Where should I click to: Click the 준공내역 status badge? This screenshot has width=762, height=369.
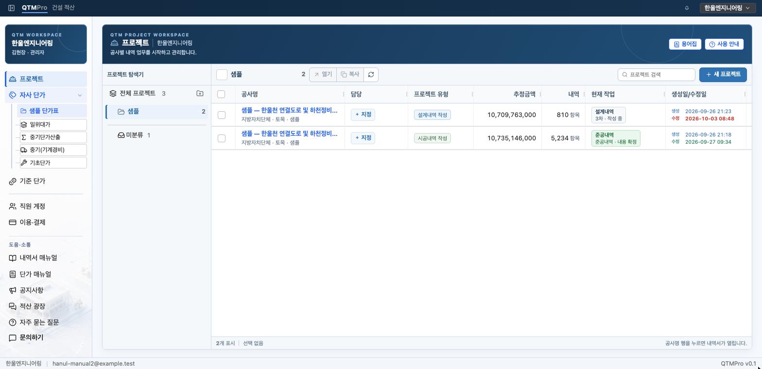[616, 138]
